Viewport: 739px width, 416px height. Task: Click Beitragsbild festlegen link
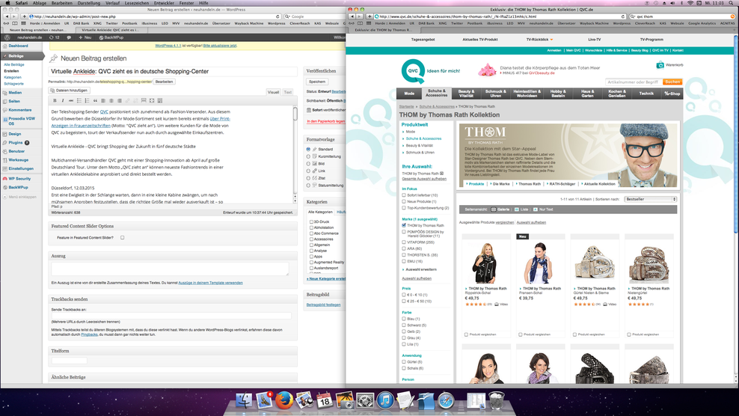click(323, 305)
